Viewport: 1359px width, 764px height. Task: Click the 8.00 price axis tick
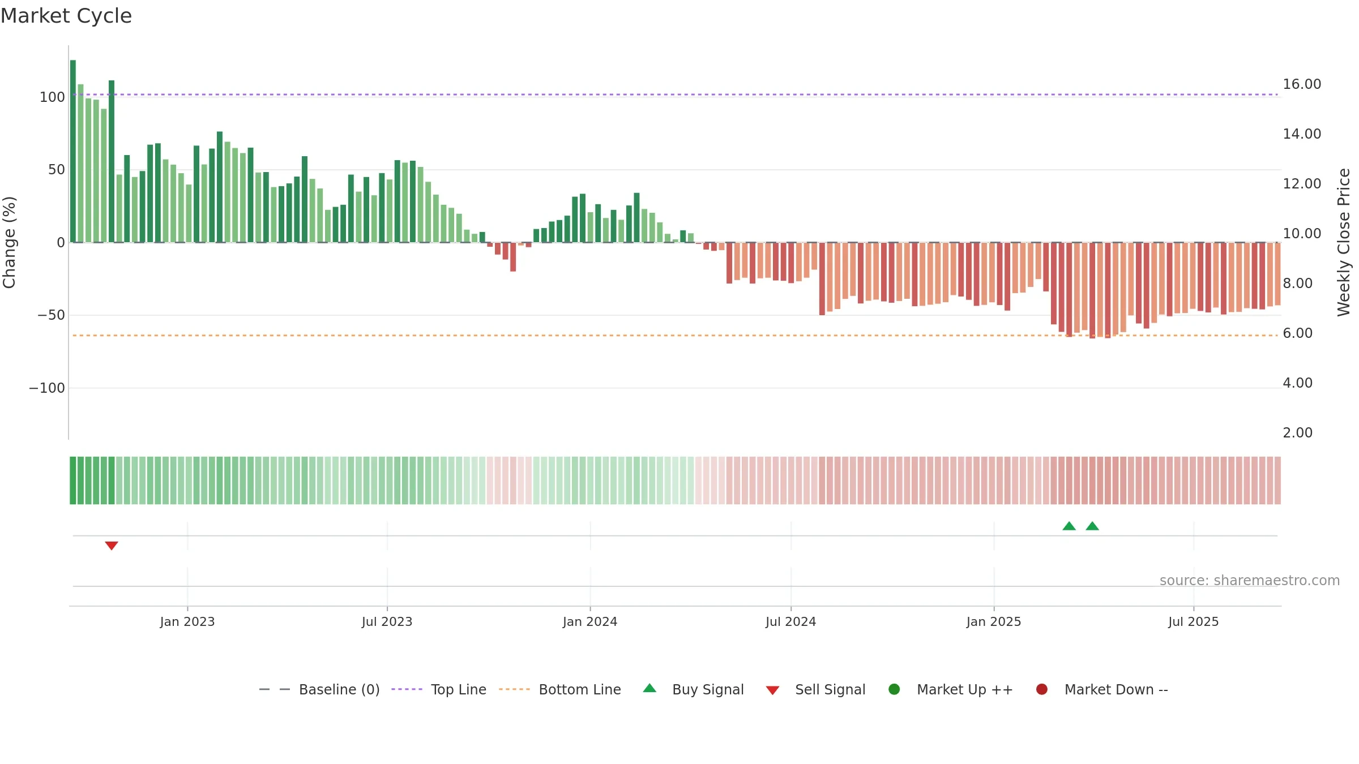(x=1298, y=284)
